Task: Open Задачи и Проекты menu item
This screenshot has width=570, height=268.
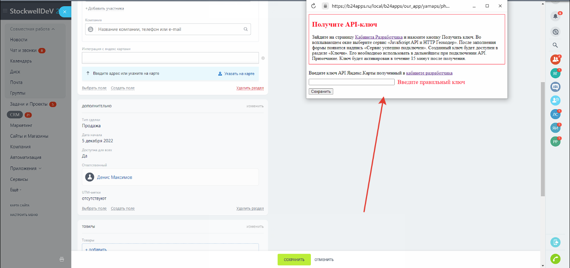Action: [x=29, y=104]
